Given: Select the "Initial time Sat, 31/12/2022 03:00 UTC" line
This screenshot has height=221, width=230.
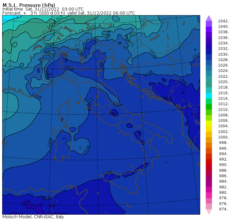Looking at the screenshot, I should pyautogui.click(x=43, y=9).
